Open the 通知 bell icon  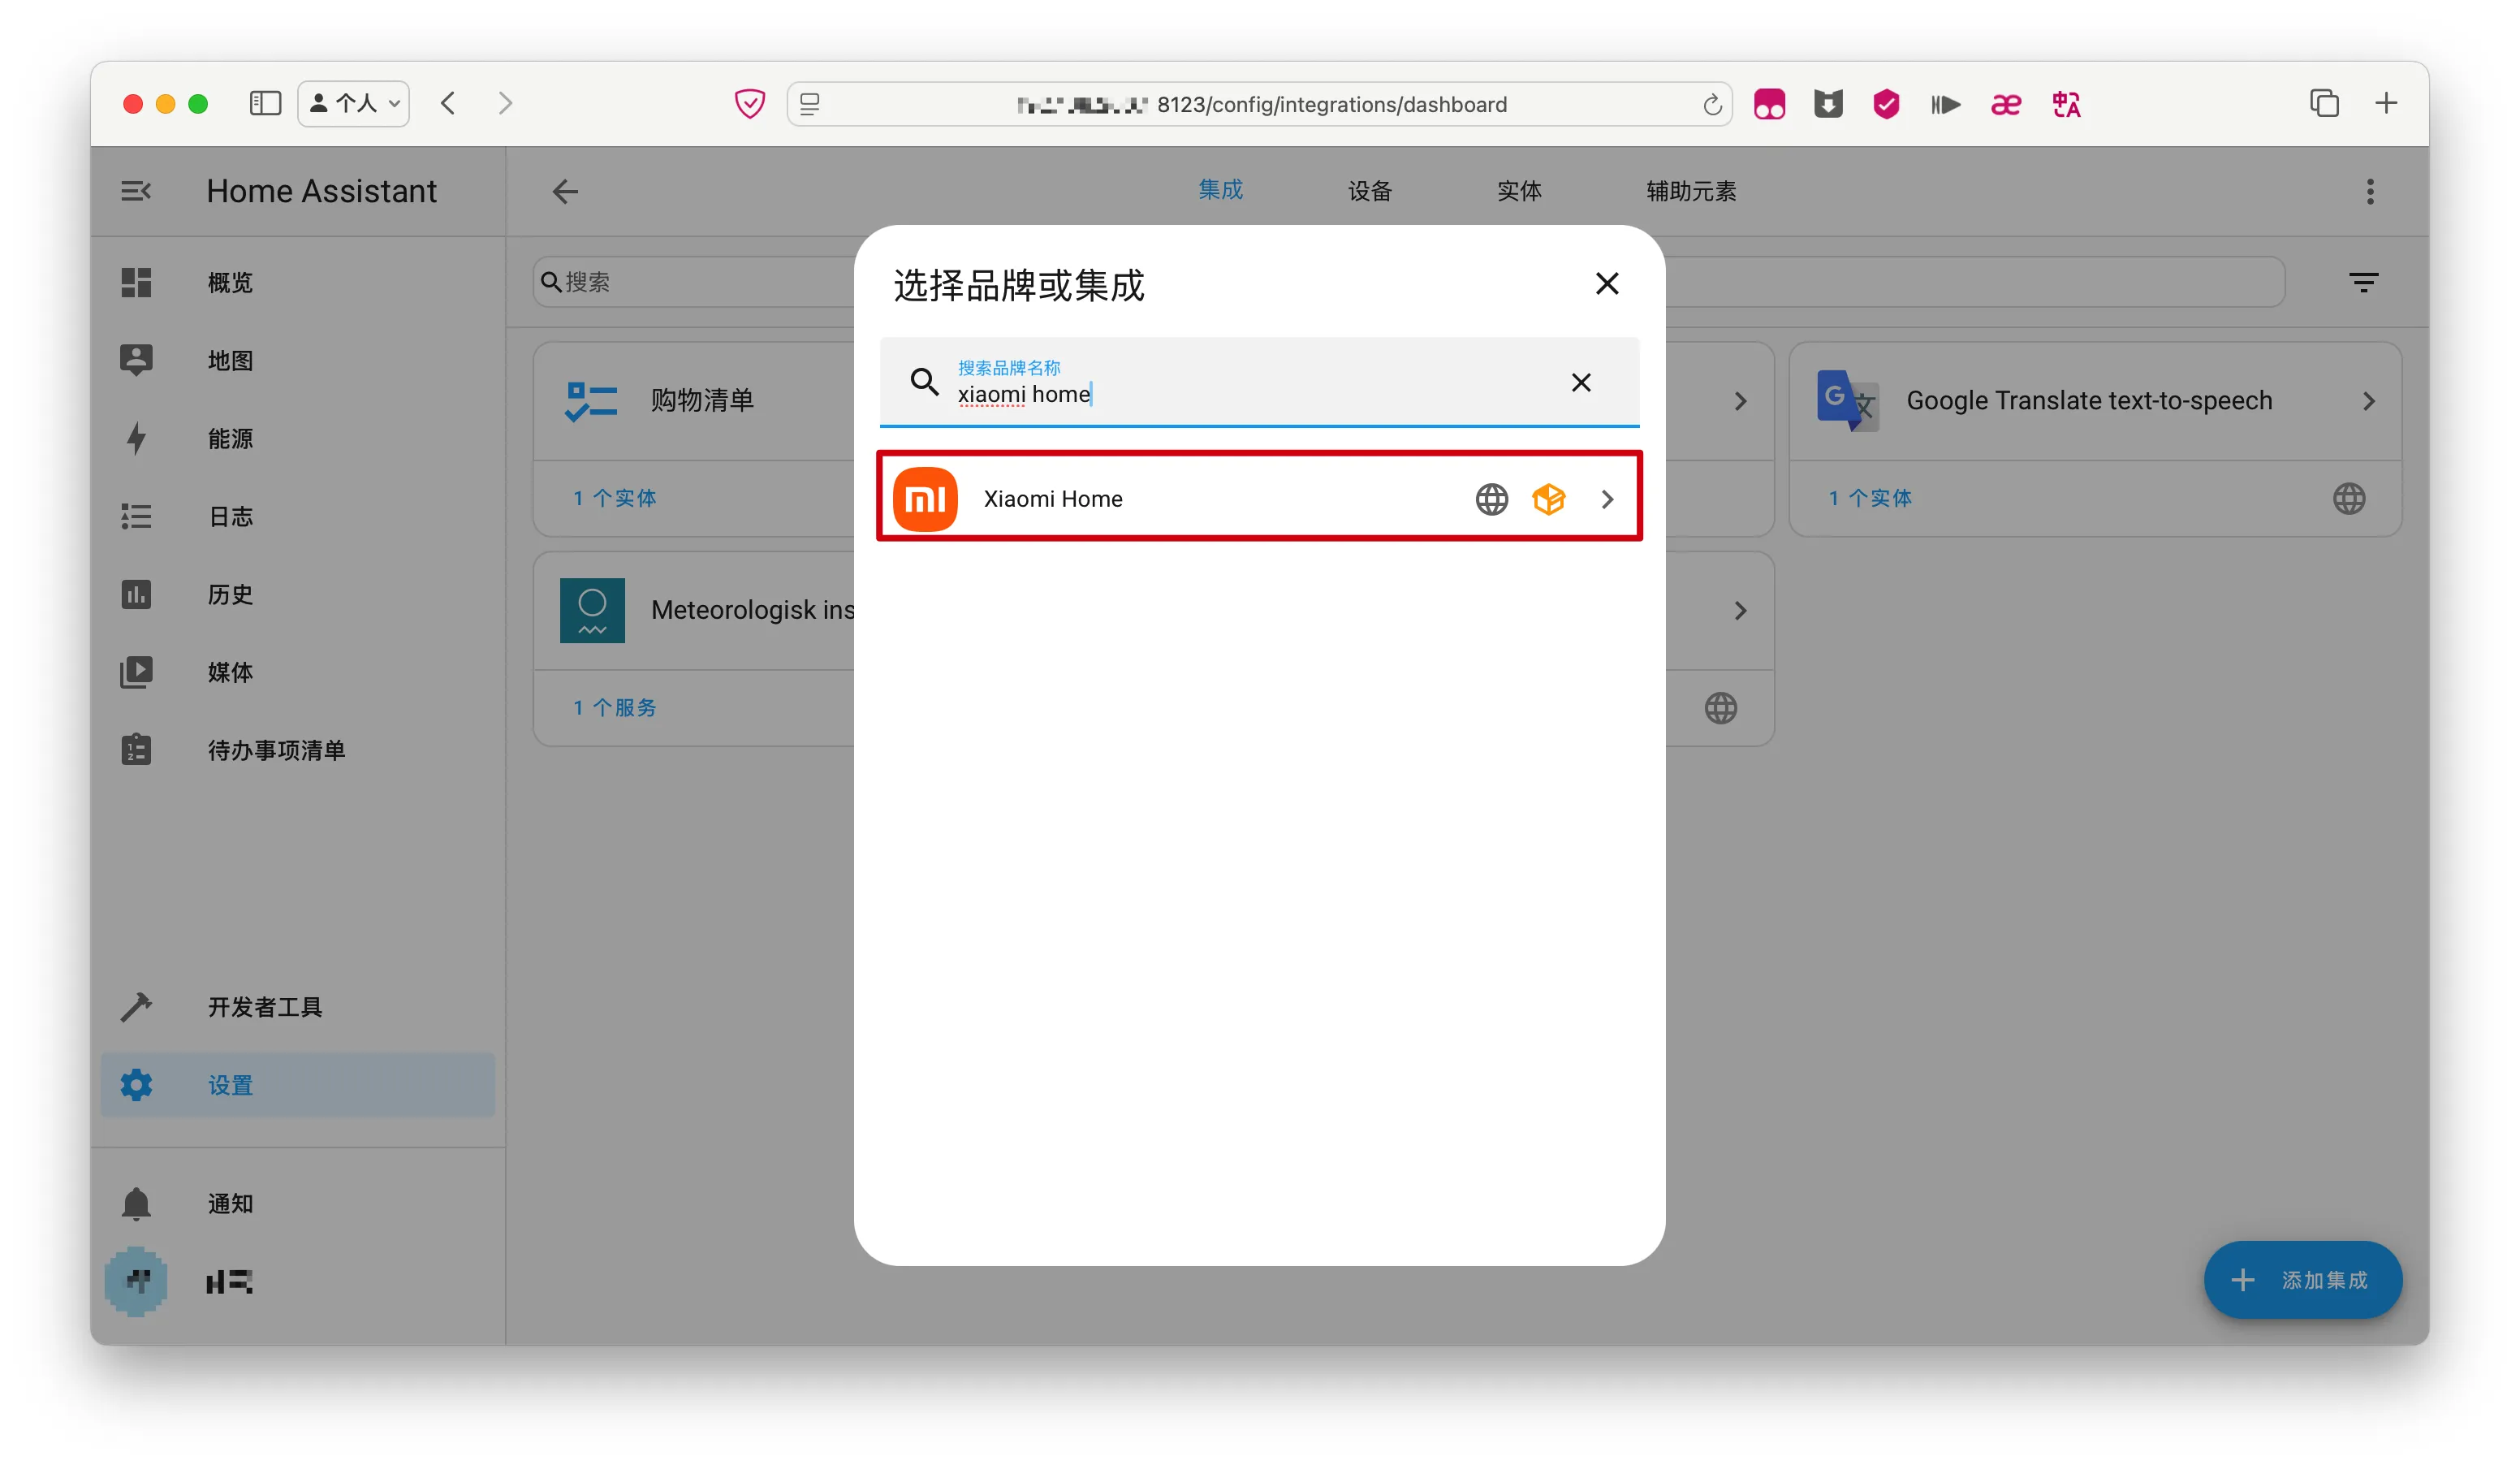tap(136, 1204)
